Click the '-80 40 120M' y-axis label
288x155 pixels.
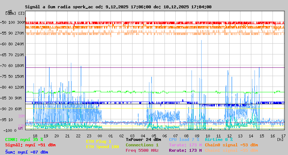point(12,87)
